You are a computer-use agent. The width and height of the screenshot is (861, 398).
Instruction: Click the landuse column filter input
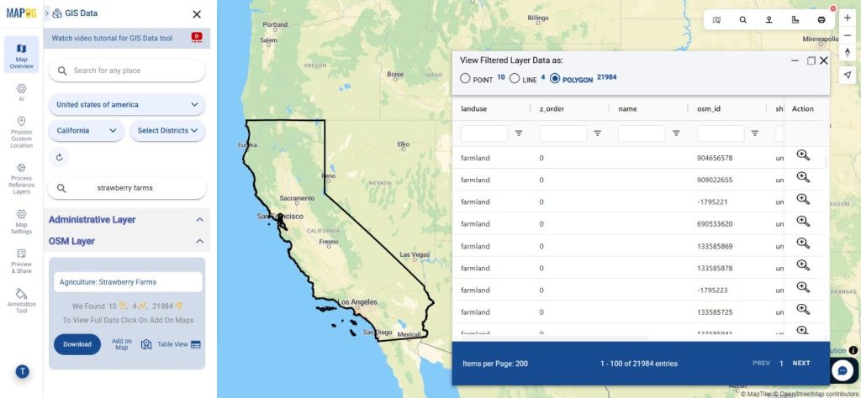[x=484, y=134]
